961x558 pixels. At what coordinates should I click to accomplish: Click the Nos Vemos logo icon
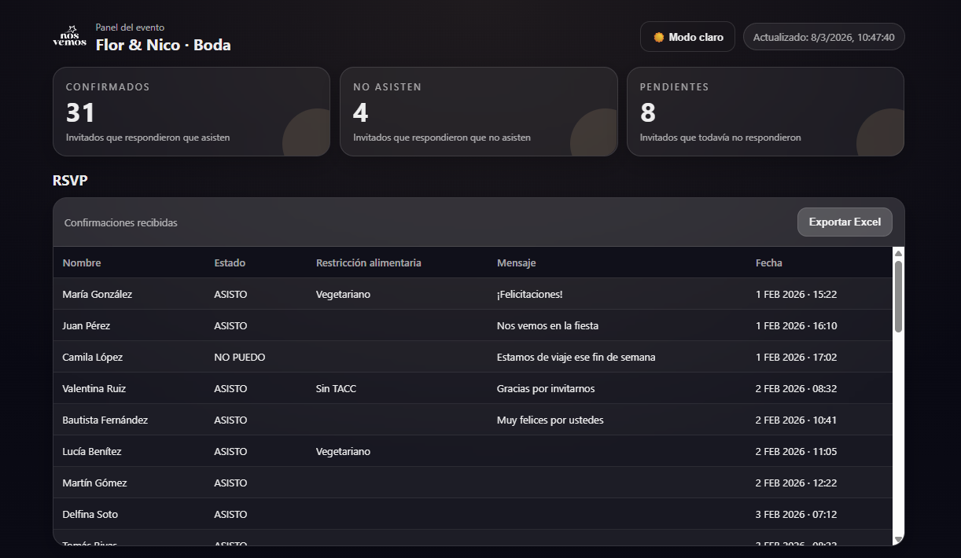(69, 36)
